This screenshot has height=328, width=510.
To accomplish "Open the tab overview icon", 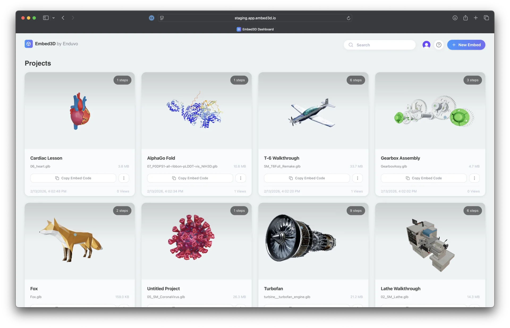I will (x=486, y=18).
